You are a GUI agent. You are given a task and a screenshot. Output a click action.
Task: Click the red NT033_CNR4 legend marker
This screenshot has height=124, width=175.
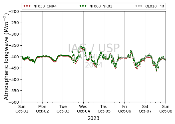pyautogui.click(x=27, y=6)
